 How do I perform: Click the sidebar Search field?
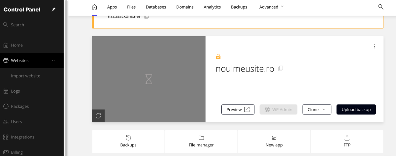coord(17,25)
